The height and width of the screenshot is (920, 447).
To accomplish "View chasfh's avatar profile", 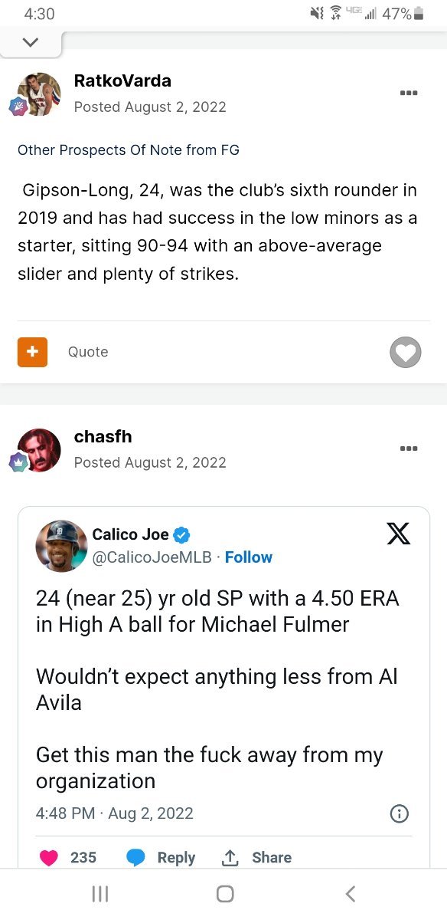I will [x=39, y=450].
